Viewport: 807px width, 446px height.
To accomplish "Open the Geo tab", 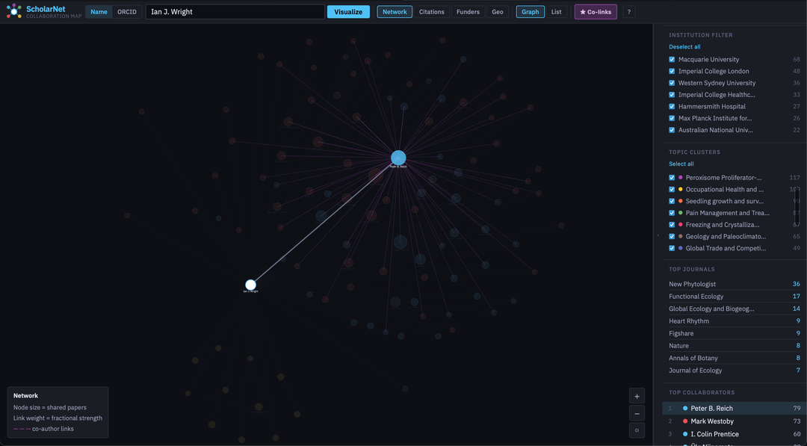I will tap(497, 12).
